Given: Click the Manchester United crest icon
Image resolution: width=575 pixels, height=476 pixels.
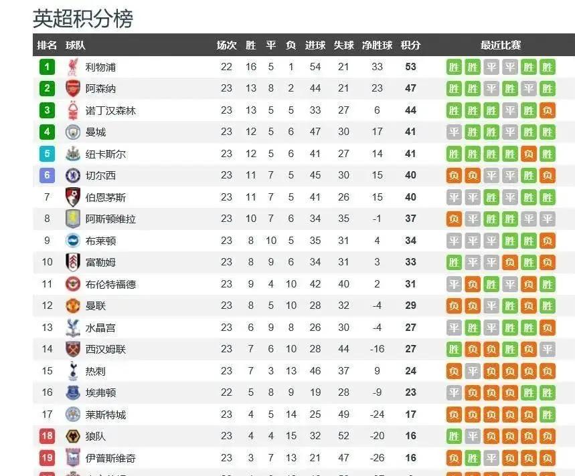Looking at the screenshot, I should 72,306.
